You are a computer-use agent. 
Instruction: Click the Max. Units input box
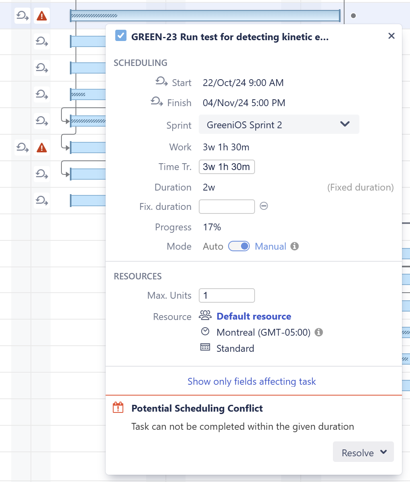point(226,295)
